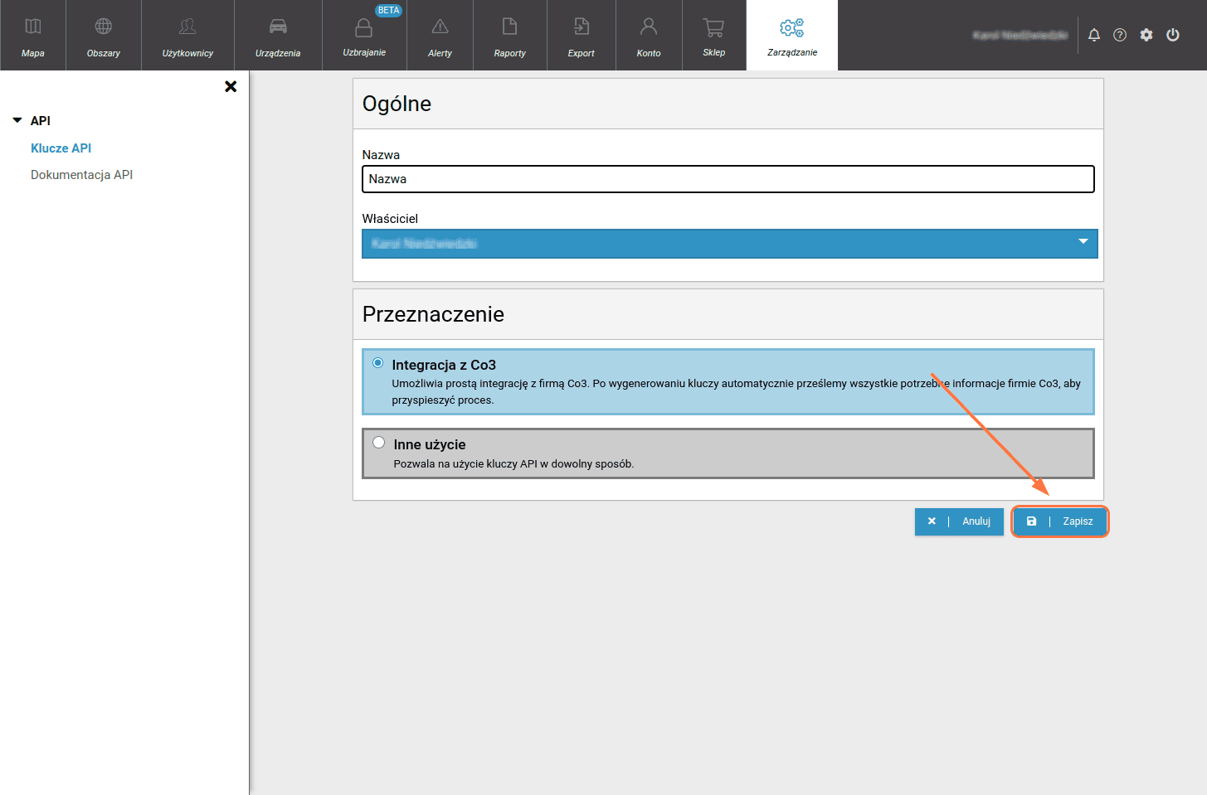
Task: Open settings gear icon in header
Action: pos(1146,35)
